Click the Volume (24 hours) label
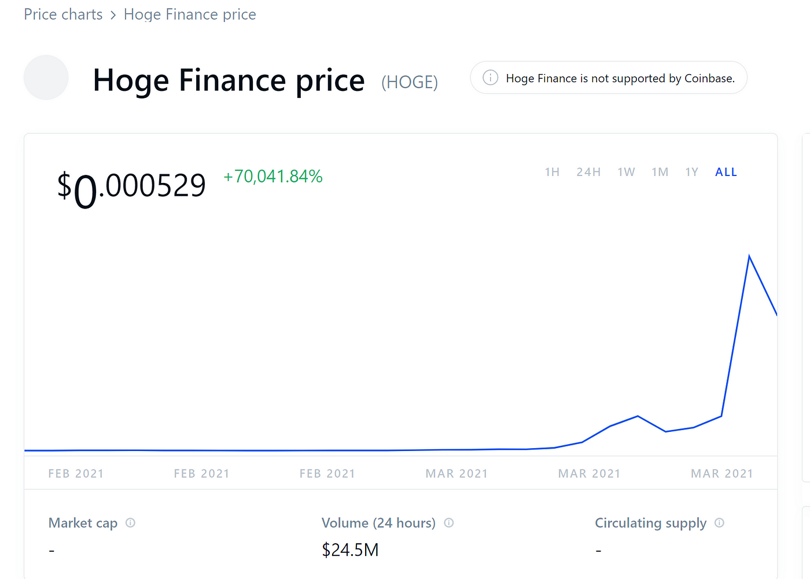This screenshot has width=810, height=579. tap(378, 523)
